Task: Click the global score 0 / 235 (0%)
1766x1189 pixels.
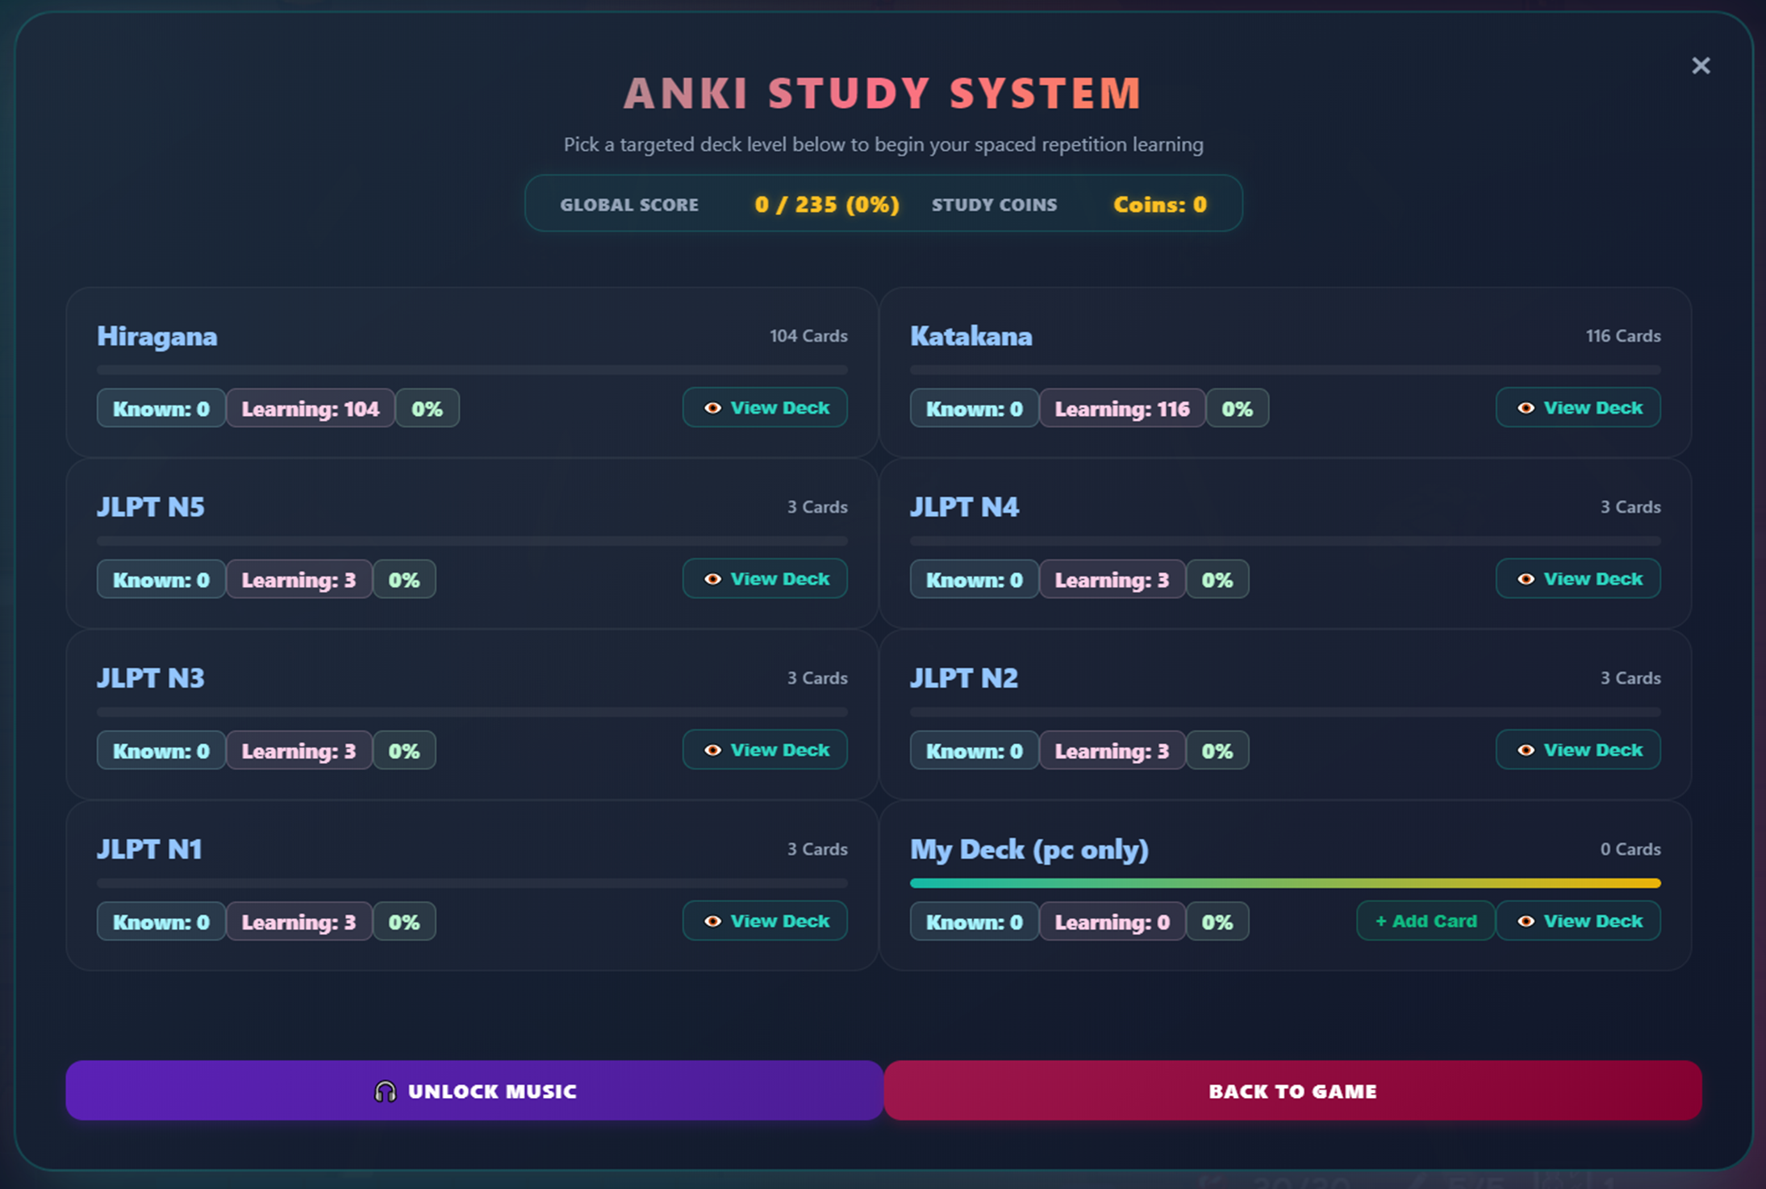Action: point(827,205)
